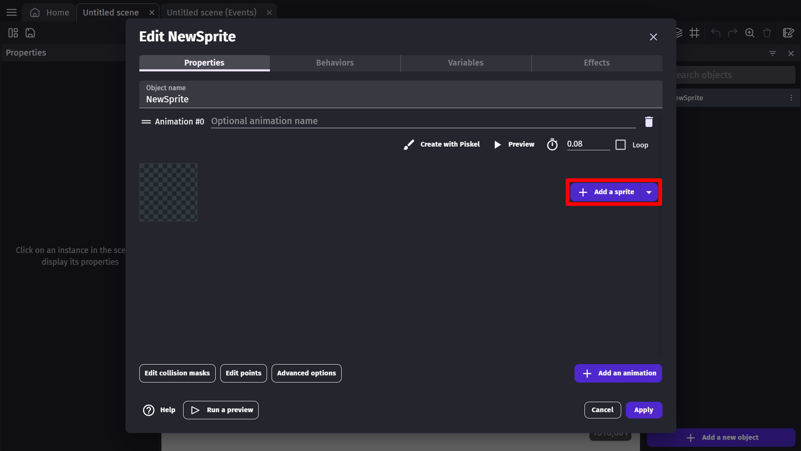The image size is (801, 451).
Task: Play the animation Preview
Action: [x=514, y=144]
